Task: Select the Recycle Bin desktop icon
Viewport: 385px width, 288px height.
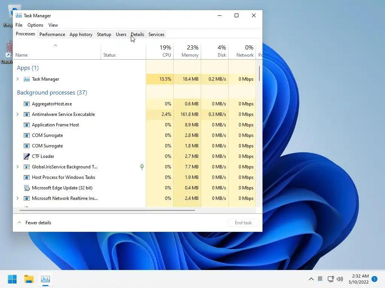Action: (8, 16)
